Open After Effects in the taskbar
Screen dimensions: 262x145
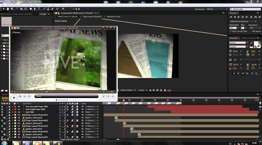(x=27, y=143)
